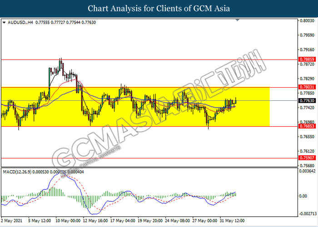Select the 0.75907 red price label
The height and width of the screenshot is (227, 318).
[x=307, y=158]
